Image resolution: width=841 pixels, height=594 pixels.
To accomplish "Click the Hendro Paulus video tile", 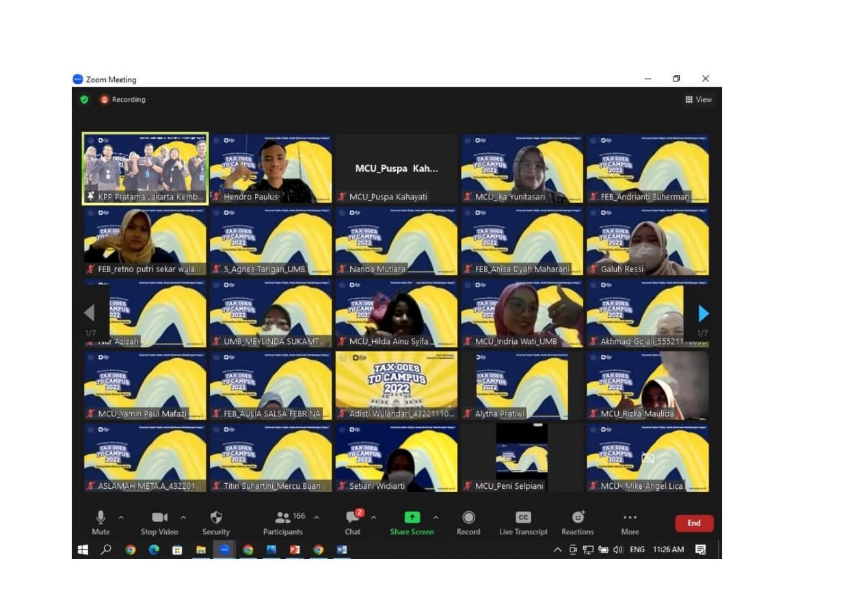I will click(x=271, y=168).
